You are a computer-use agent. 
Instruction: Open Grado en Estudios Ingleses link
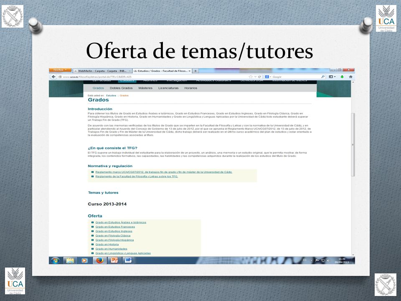[114, 231]
